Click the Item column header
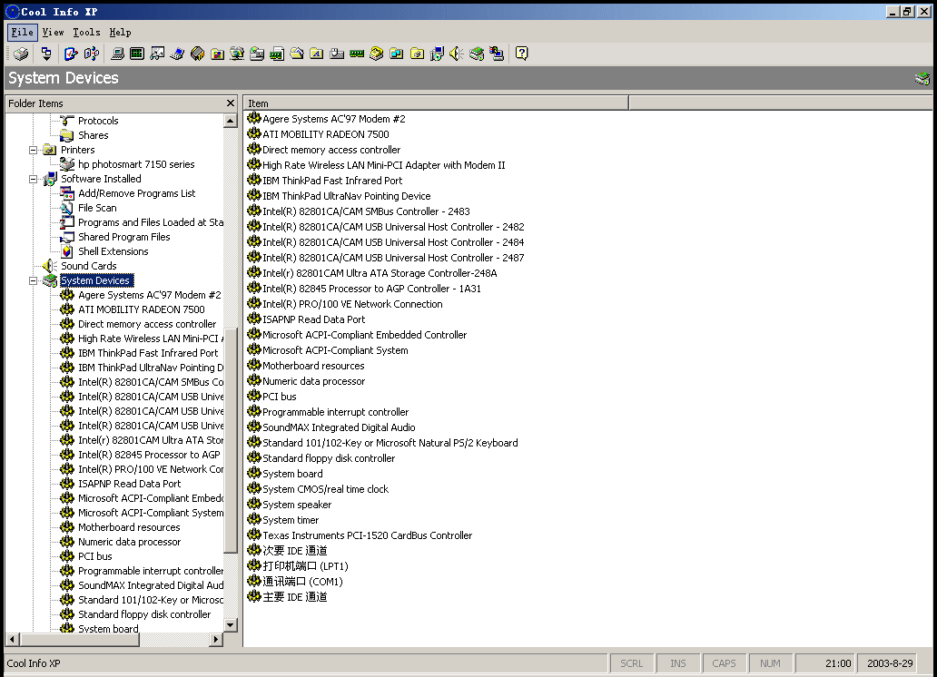The width and height of the screenshot is (937, 677). tap(436, 103)
